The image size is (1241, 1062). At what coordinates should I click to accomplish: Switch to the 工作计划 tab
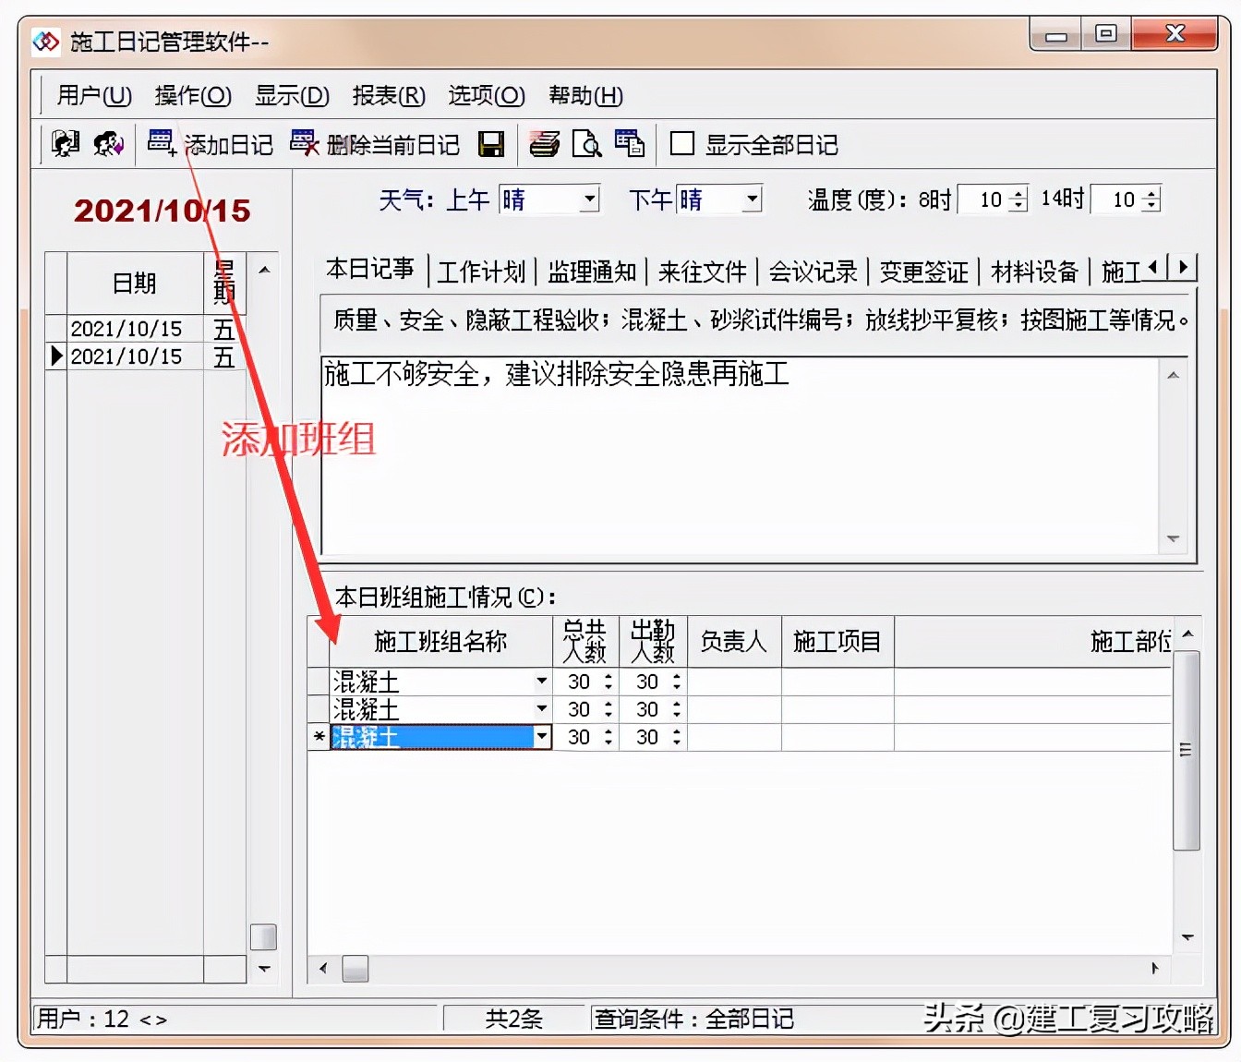point(481,271)
